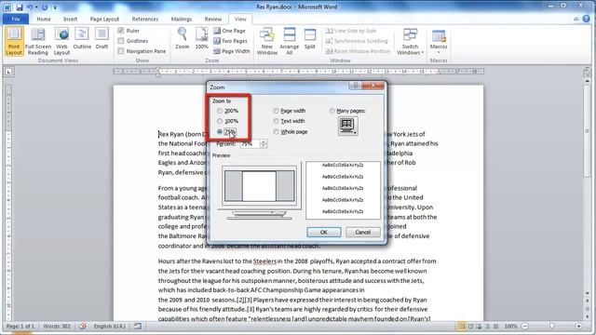Click the Zoom magnifier ribbon button

point(183,38)
